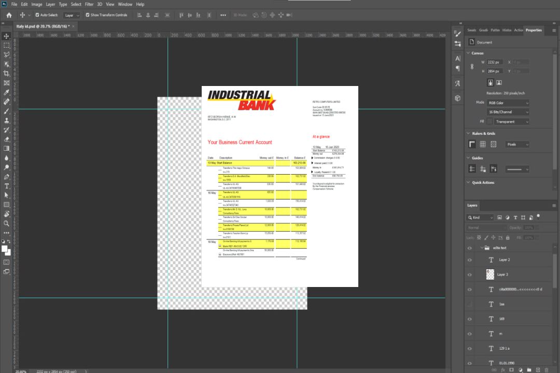This screenshot has height=373, width=560.
Task: Select the Eraser tool
Action: 6,139
